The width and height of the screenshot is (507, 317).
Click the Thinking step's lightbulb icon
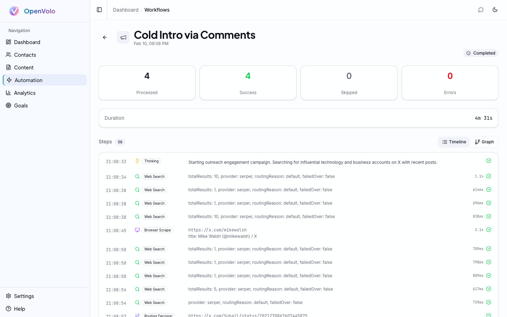[x=137, y=161]
